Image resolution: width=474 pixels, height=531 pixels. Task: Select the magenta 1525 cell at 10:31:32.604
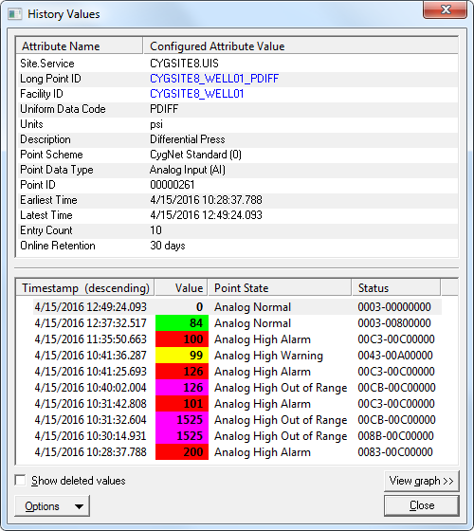[182, 420]
